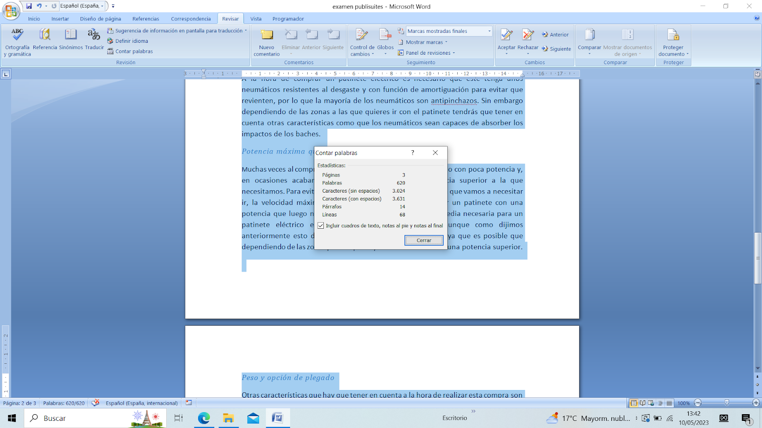
Task: Uncheck Incluir cuadros de texto checkbox
Action: point(321,225)
